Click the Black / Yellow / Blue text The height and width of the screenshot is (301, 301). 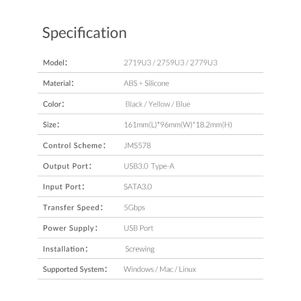click(x=158, y=104)
